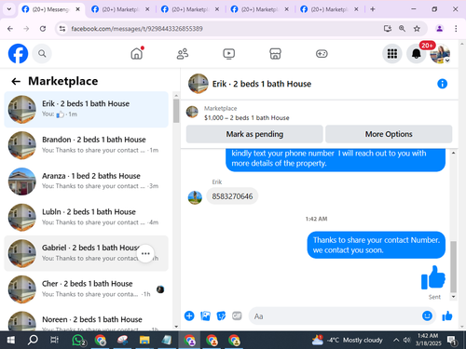The width and height of the screenshot is (466, 349).
Task: Open the notifications bell
Action: click(417, 54)
